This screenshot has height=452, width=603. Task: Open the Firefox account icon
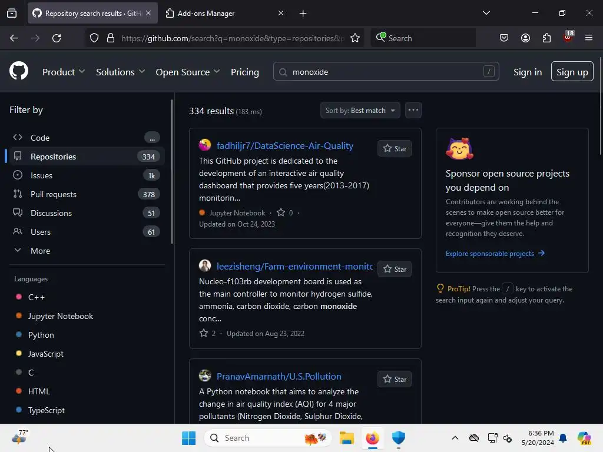(x=525, y=38)
